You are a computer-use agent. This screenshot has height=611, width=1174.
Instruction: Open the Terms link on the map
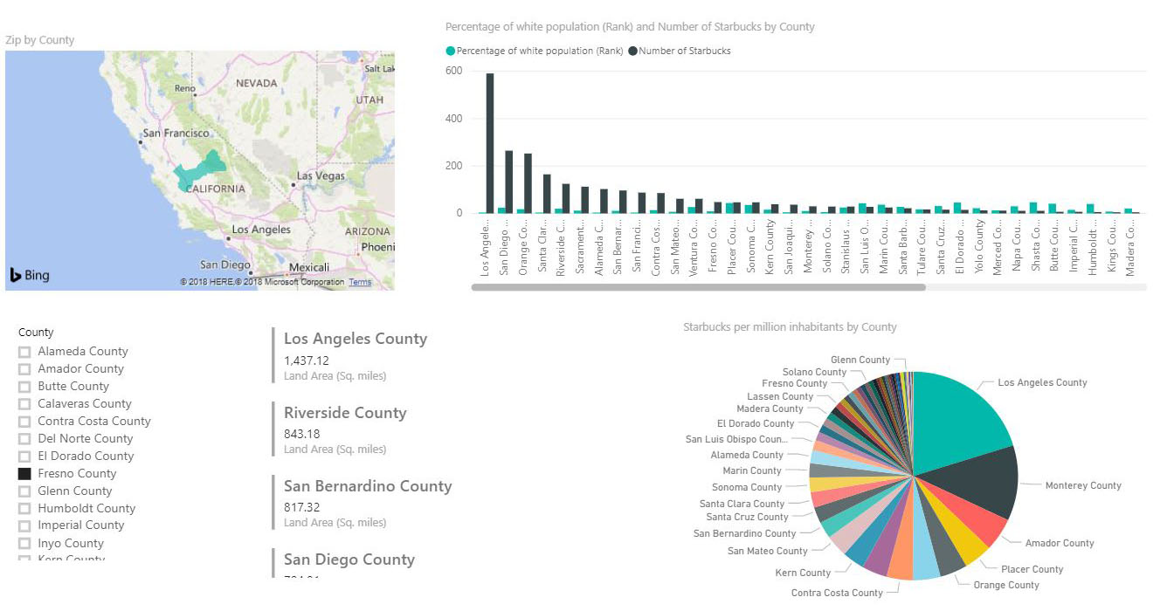pyautogui.click(x=360, y=282)
